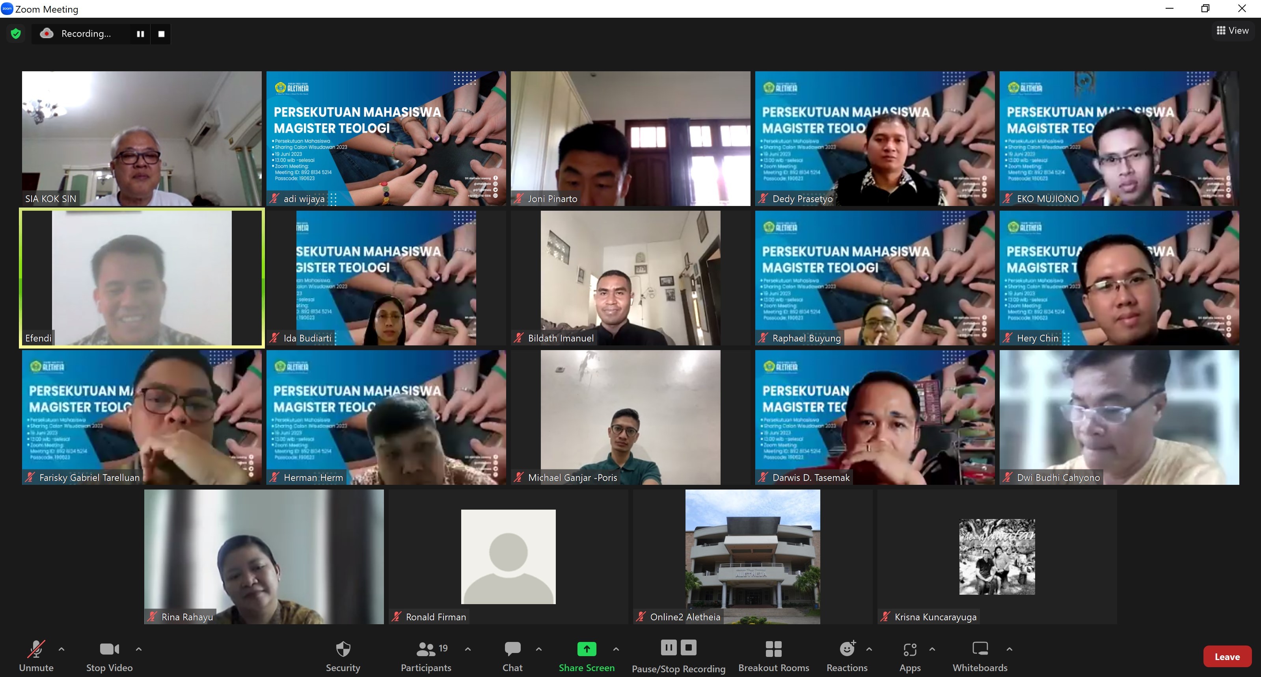This screenshot has height=677, width=1261.
Task: Expand the Chat options caret
Action: click(x=538, y=649)
